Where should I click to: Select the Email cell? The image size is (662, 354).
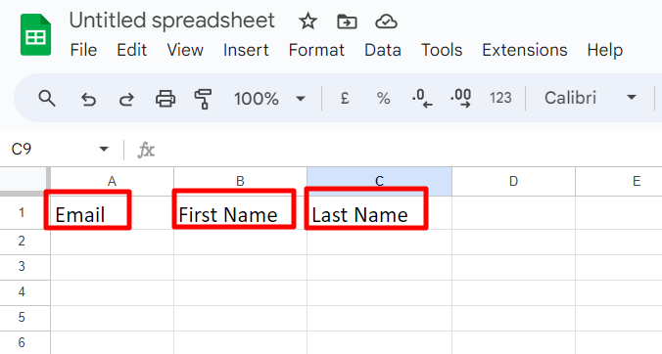point(112,213)
